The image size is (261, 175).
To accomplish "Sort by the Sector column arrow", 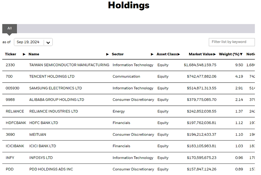I will pos(152,54).
